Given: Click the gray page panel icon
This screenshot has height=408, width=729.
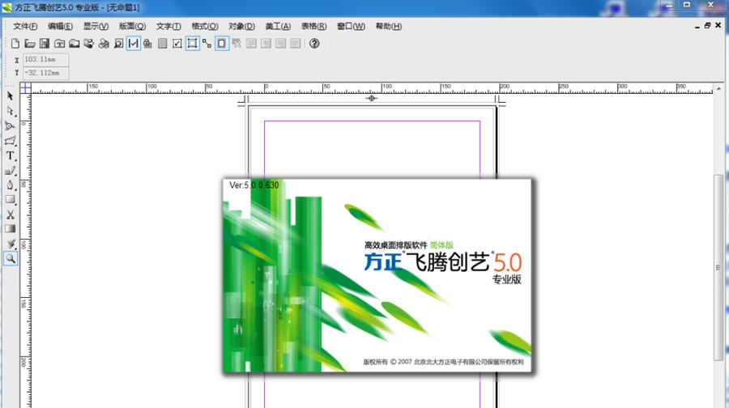Looking at the screenshot, I should pos(162,43).
